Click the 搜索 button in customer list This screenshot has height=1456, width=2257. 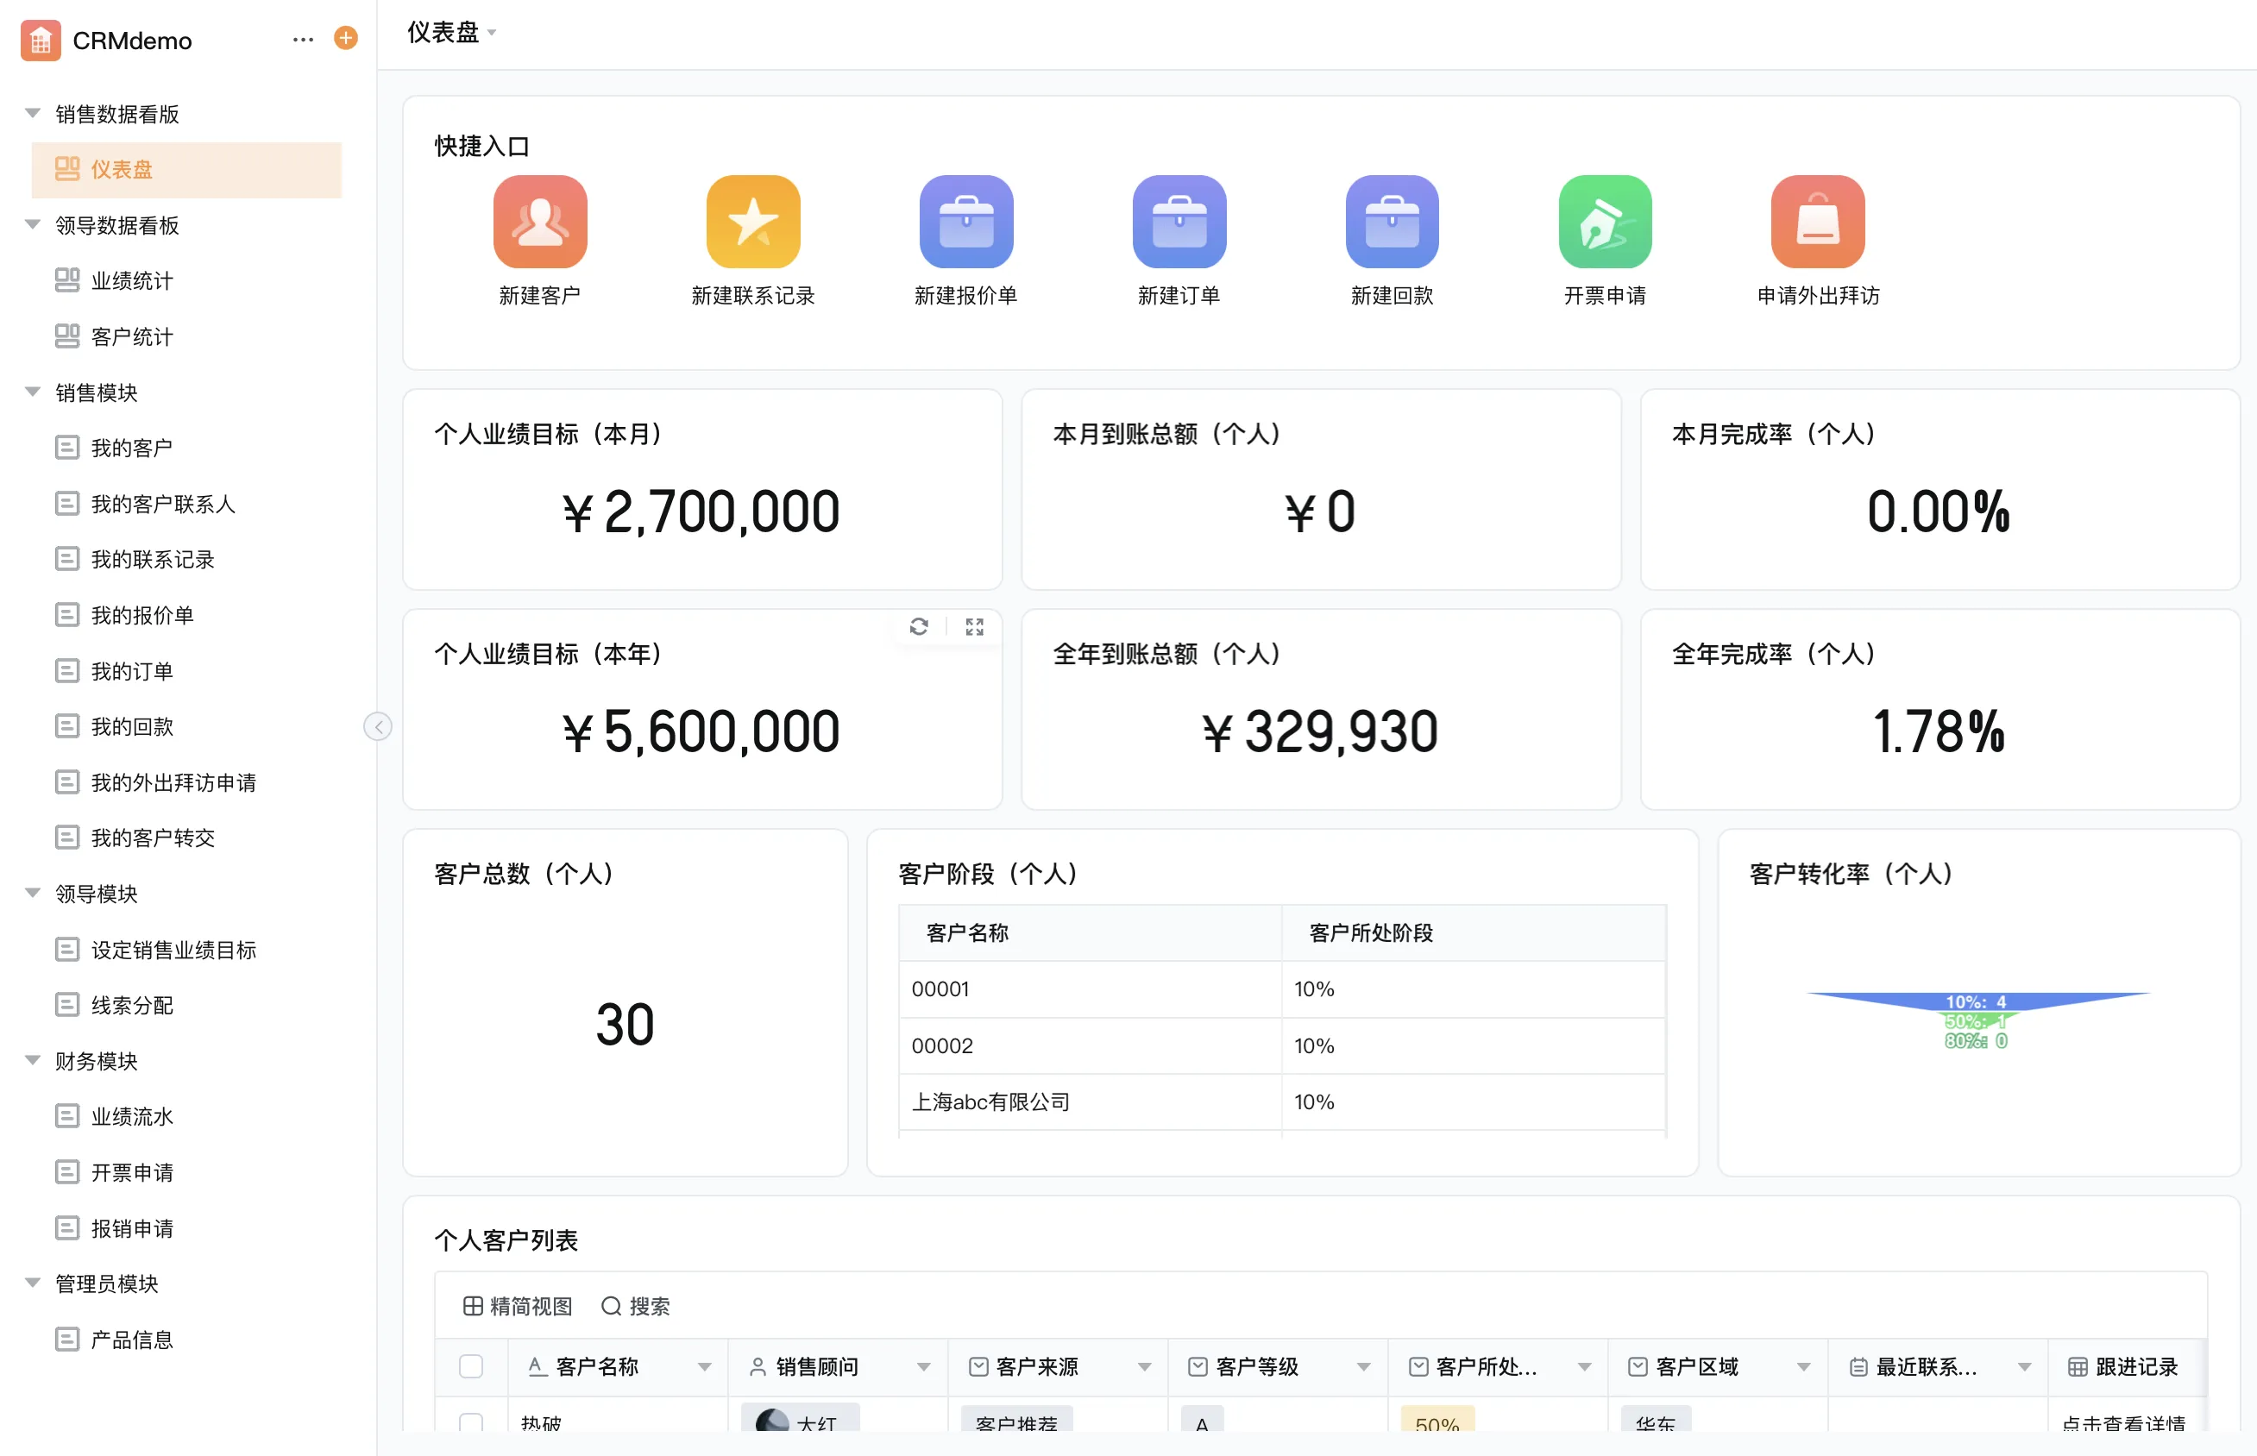(635, 1307)
